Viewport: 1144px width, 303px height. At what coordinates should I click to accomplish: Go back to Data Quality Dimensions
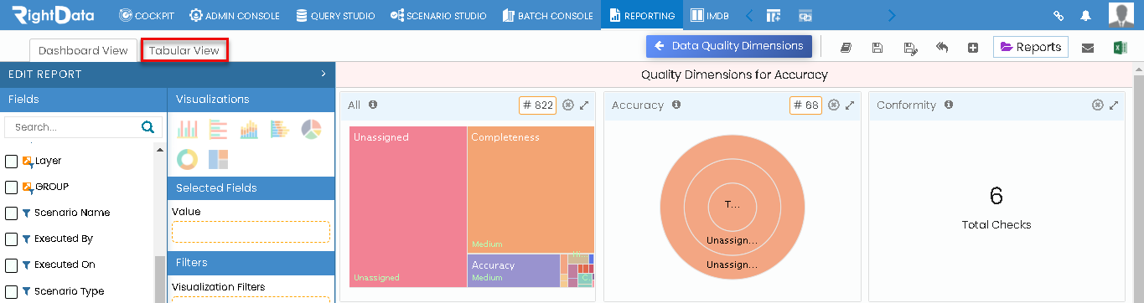[729, 46]
